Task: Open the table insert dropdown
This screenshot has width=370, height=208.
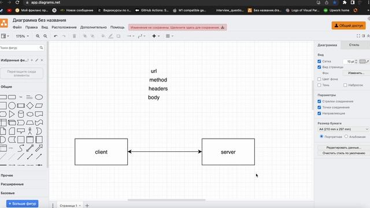Action: click(x=169, y=36)
